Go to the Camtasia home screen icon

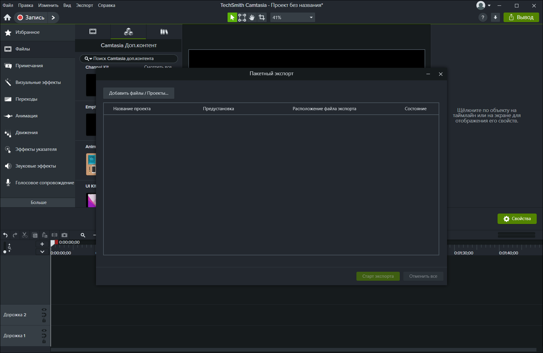pyautogui.click(x=7, y=17)
